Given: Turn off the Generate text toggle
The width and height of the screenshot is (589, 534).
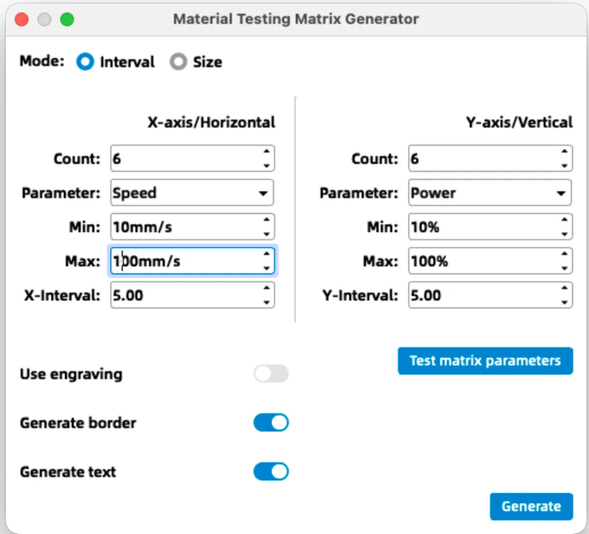Looking at the screenshot, I should point(271,471).
